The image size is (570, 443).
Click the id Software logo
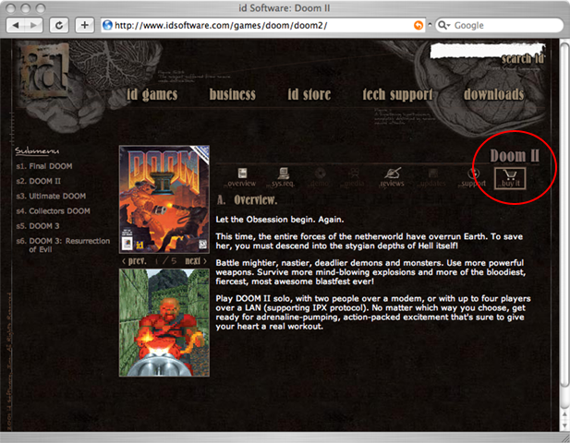[44, 69]
